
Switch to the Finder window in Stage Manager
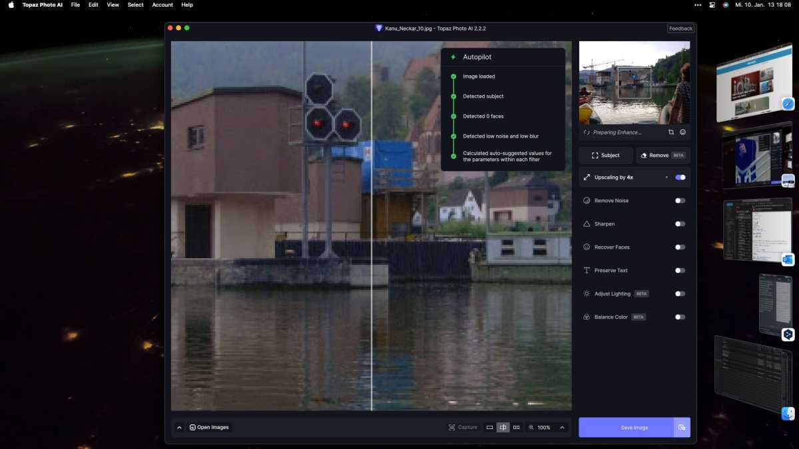(753, 374)
